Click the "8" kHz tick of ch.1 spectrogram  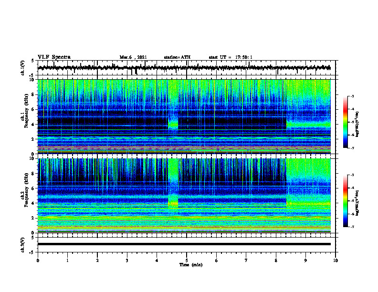33,94
